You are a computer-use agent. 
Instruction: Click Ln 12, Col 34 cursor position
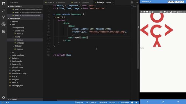(x=91, y=103)
